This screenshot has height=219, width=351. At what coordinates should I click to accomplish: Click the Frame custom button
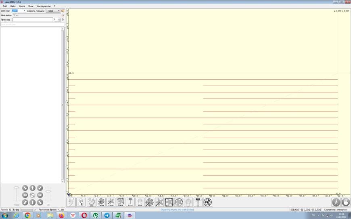[x=121, y=202]
